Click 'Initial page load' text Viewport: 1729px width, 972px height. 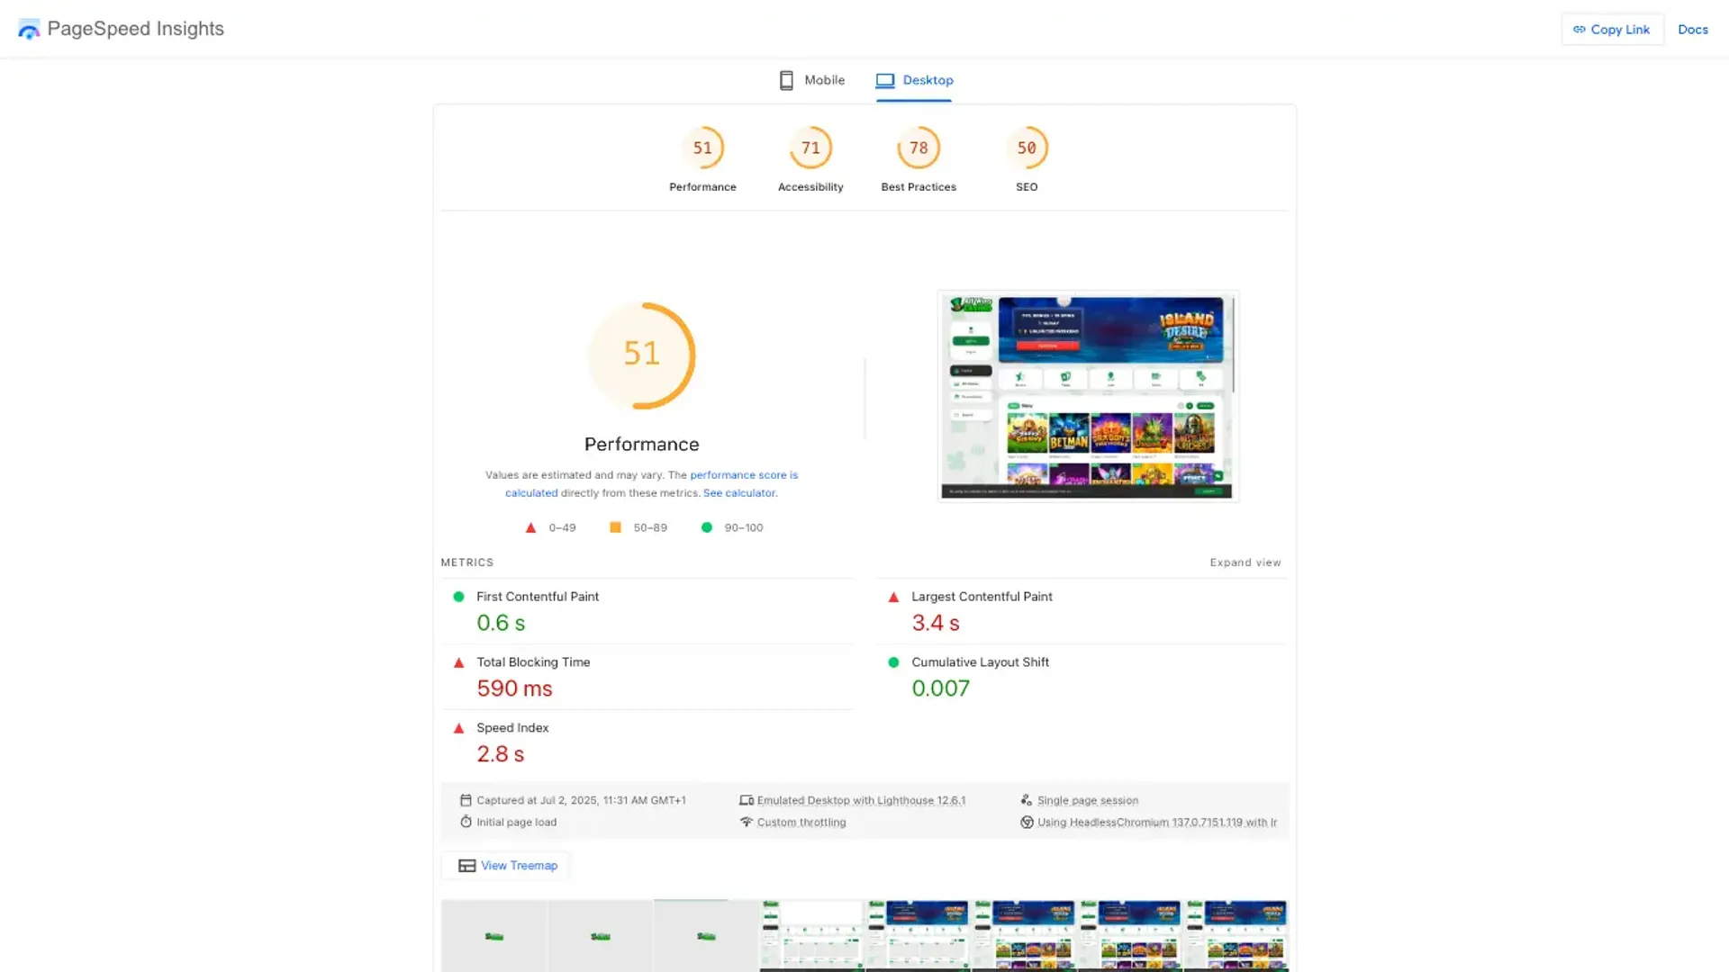pyautogui.click(x=517, y=822)
